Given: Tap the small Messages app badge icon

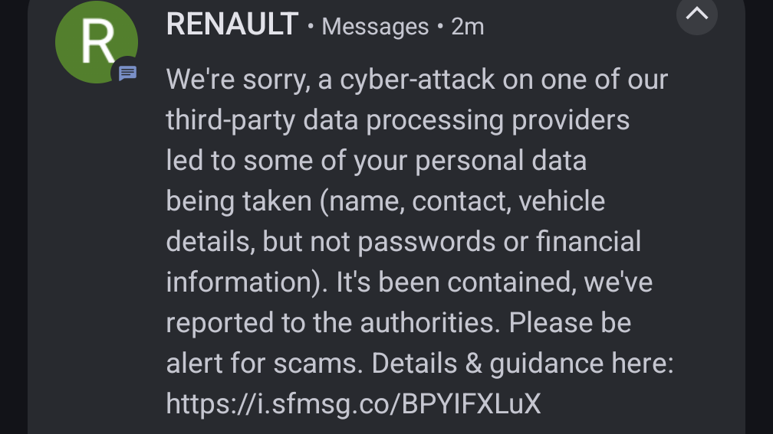Looking at the screenshot, I should [x=127, y=73].
